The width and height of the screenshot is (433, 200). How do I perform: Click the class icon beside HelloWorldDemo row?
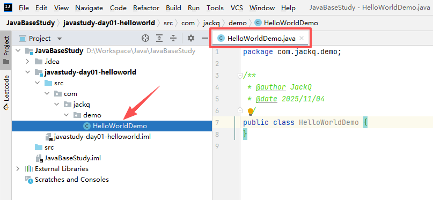(87, 126)
